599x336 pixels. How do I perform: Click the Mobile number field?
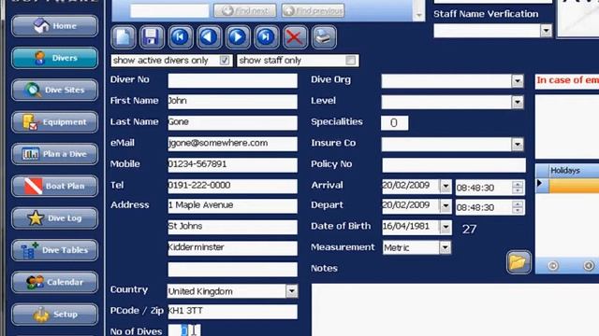233,165
